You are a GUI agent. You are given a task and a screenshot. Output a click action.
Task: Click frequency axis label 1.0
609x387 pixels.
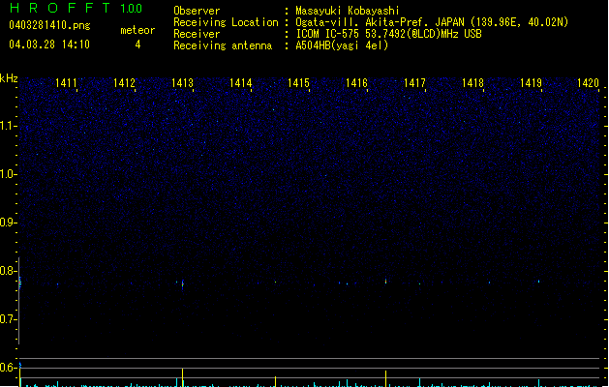[x=8, y=174]
